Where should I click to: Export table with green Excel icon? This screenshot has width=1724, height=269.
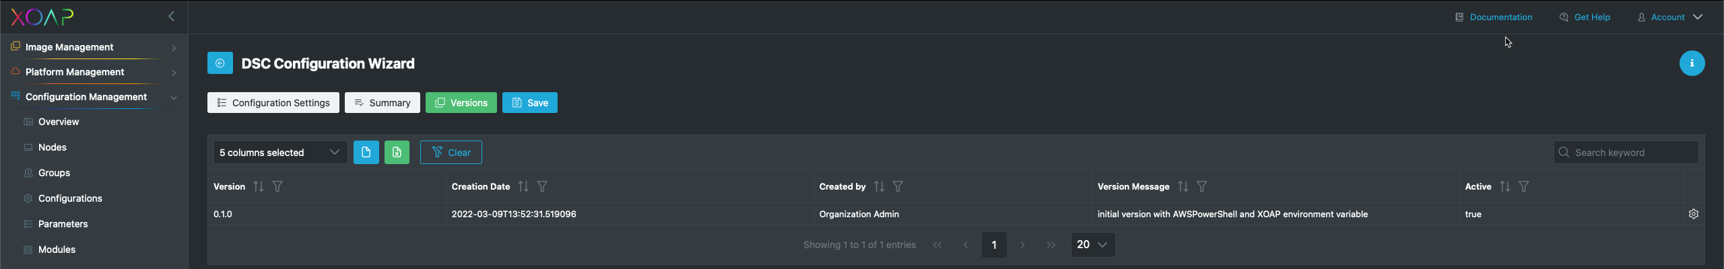tap(397, 153)
